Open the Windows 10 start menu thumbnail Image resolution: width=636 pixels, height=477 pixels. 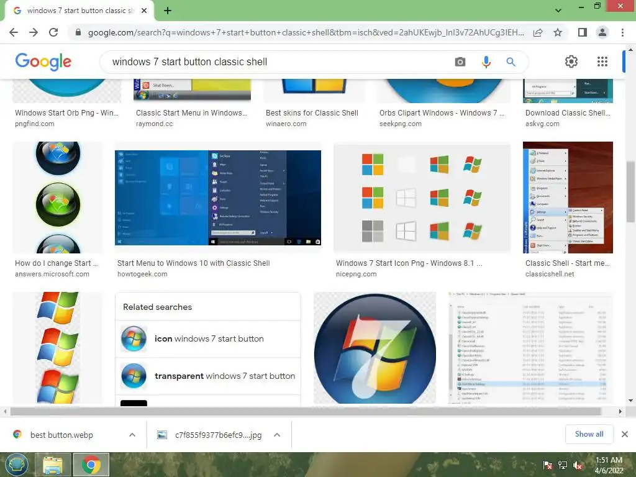coord(218,198)
